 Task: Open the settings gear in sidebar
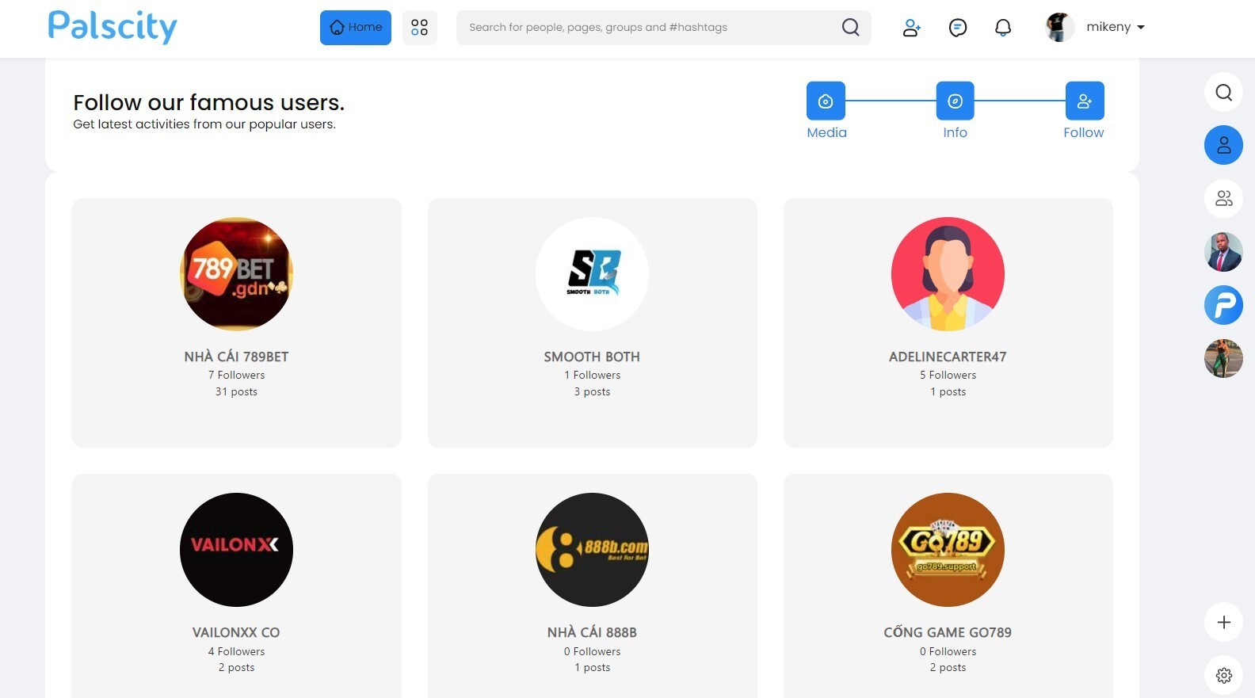point(1224,675)
